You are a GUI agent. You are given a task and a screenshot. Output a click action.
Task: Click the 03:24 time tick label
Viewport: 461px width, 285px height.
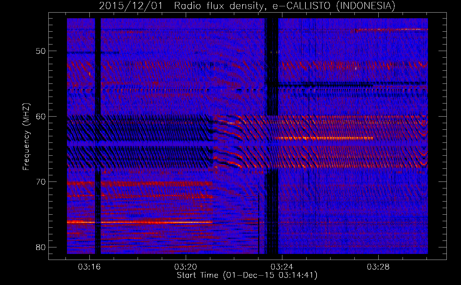pyautogui.click(x=282, y=267)
